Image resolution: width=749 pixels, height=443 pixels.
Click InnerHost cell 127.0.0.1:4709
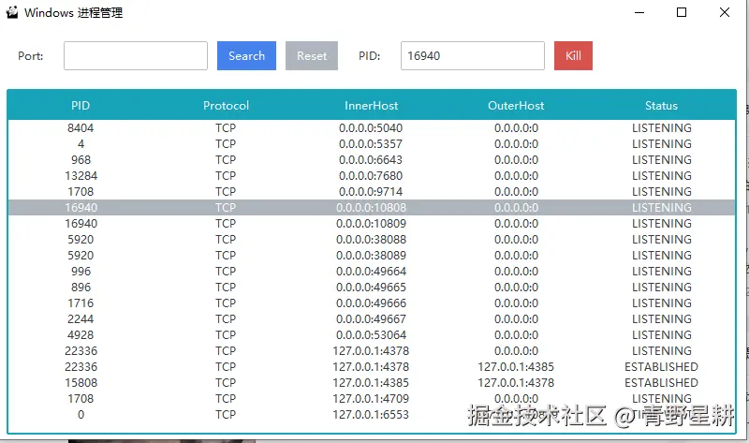(371, 399)
